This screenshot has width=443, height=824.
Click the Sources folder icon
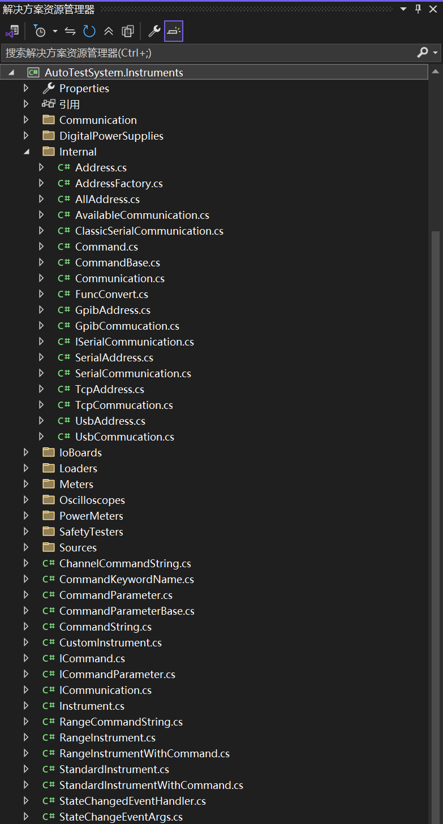(49, 547)
